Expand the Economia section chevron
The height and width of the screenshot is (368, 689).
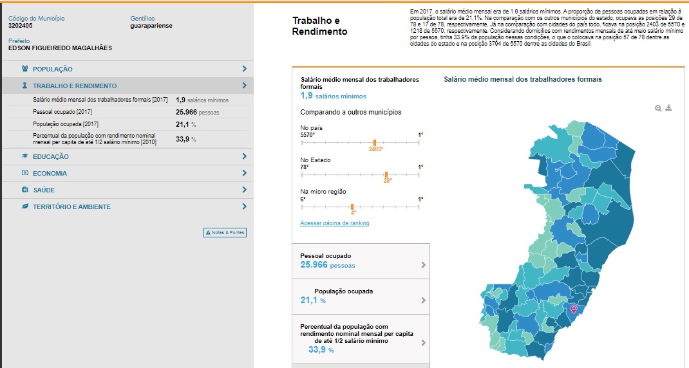click(244, 172)
